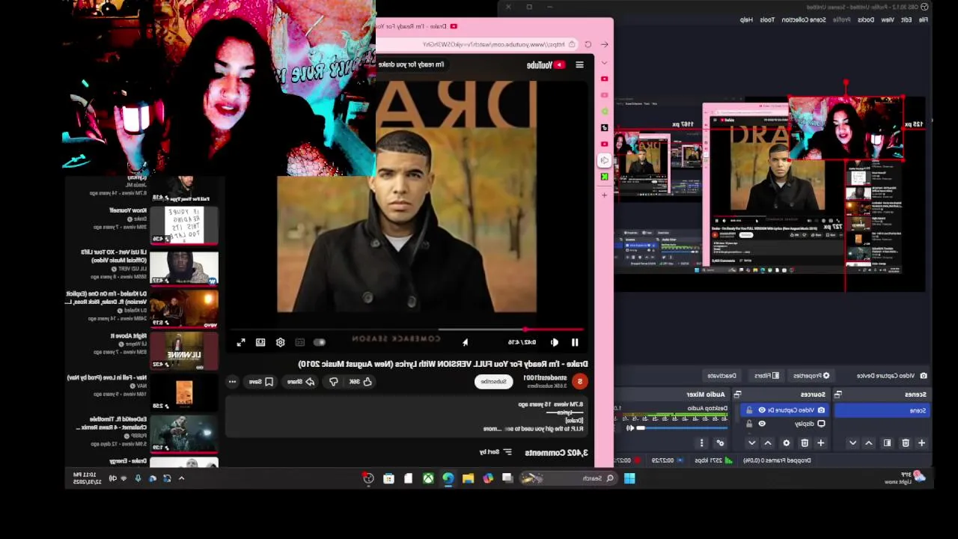Open source properties gear in the Sources toolbar
The image size is (958, 539).
[x=786, y=442]
